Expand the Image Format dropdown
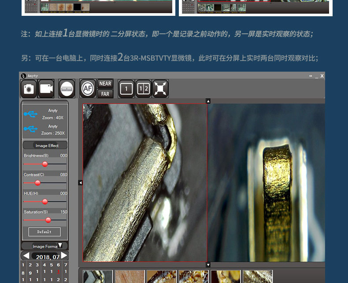The width and height of the screenshot is (348, 283). coord(60,246)
